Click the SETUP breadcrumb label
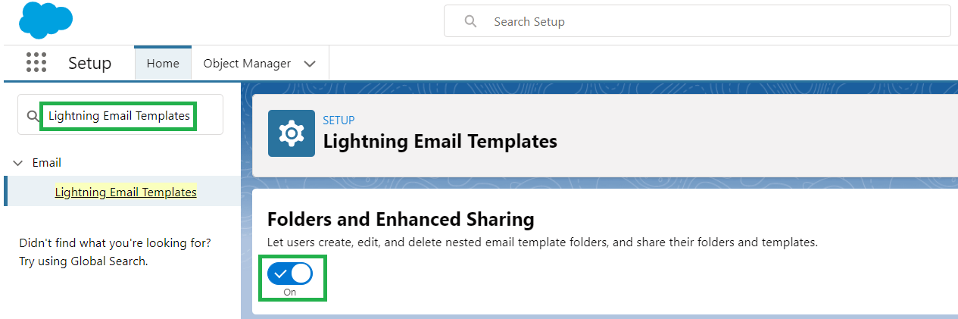The width and height of the screenshot is (958, 319). click(339, 120)
